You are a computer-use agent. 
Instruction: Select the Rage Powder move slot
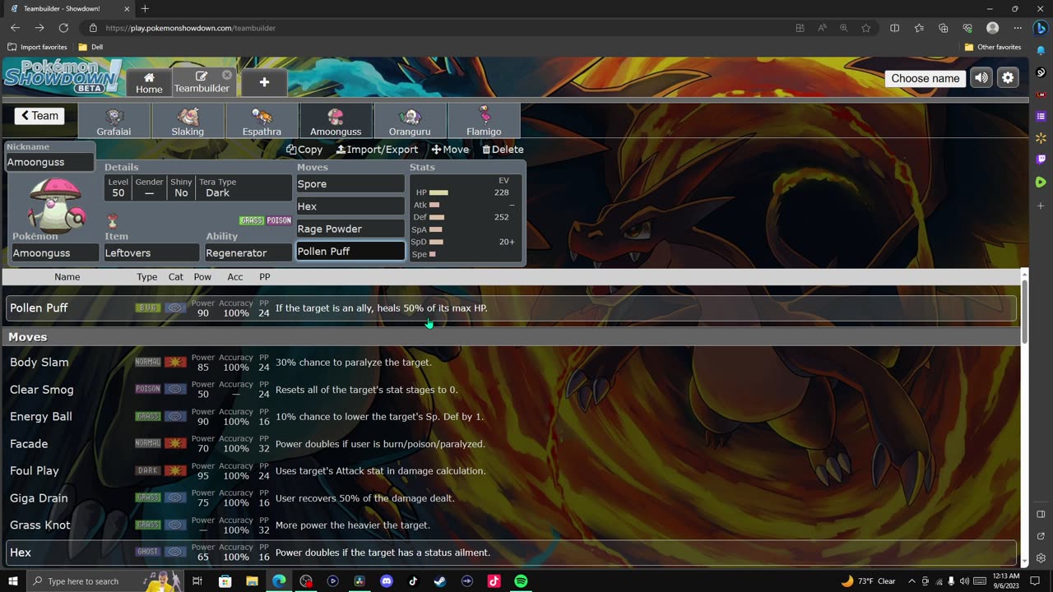[x=350, y=229]
